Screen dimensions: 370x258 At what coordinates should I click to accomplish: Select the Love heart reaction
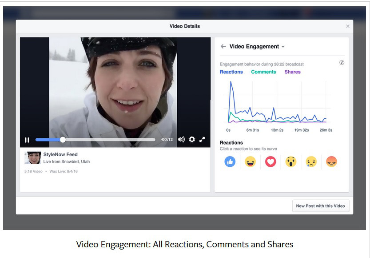click(x=271, y=162)
